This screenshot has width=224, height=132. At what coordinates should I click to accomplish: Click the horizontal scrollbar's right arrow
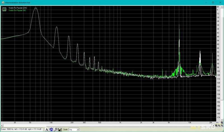click(x=214, y=126)
